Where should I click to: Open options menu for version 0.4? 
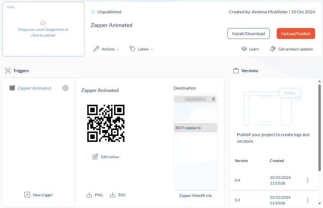(x=307, y=180)
